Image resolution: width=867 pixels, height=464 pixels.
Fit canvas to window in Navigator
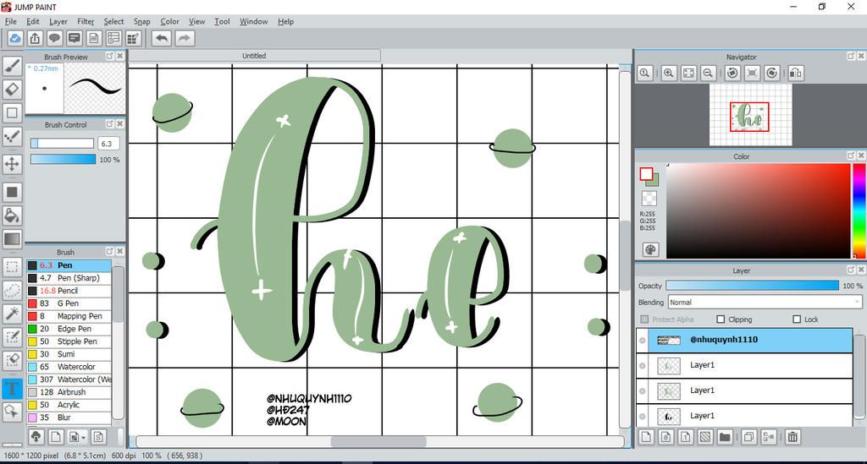pos(688,73)
